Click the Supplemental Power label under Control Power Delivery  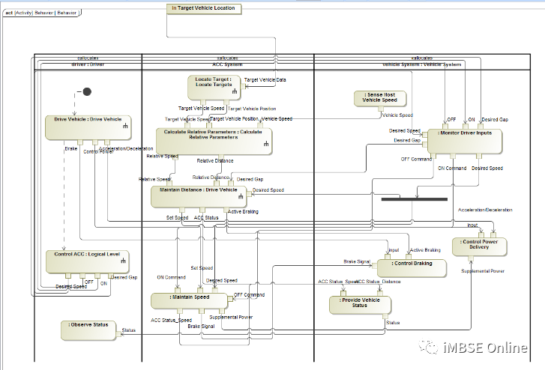click(x=483, y=271)
